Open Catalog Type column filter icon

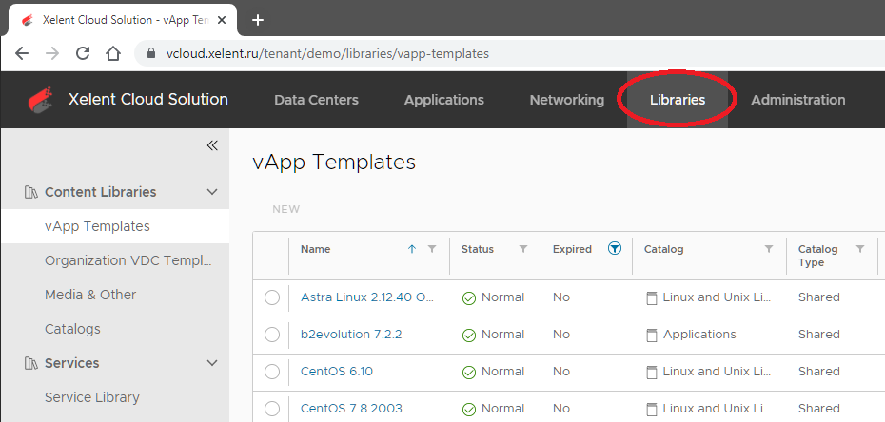860,249
